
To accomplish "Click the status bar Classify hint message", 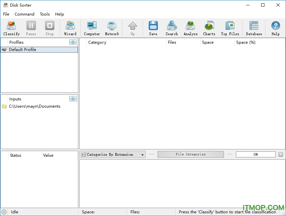I will tap(227, 212).
